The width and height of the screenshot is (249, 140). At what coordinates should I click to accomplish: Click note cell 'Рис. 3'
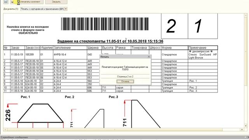pyautogui.click(x=203, y=91)
